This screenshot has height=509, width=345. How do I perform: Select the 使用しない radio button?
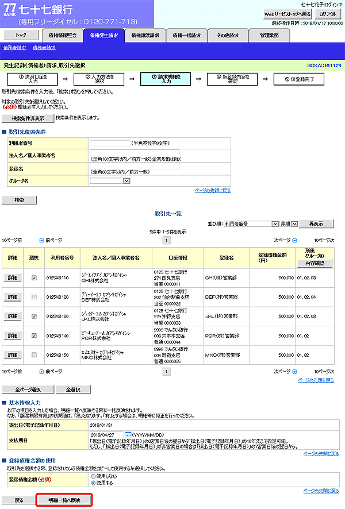tap(93, 476)
